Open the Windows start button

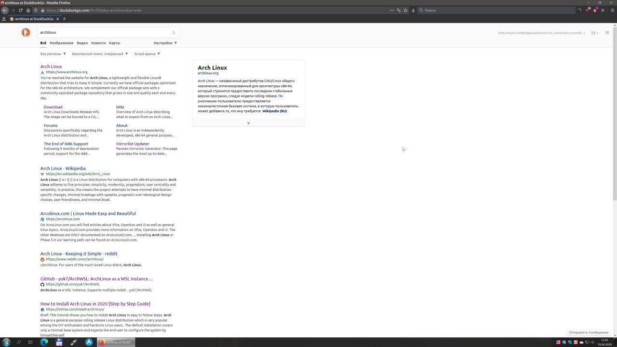(6, 342)
